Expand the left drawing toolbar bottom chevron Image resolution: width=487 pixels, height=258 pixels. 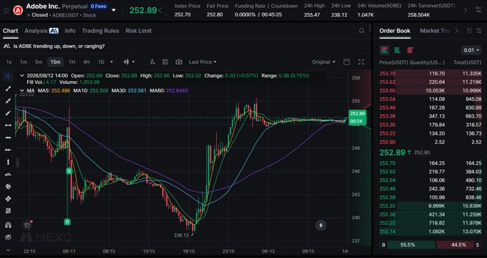tap(9, 250)
